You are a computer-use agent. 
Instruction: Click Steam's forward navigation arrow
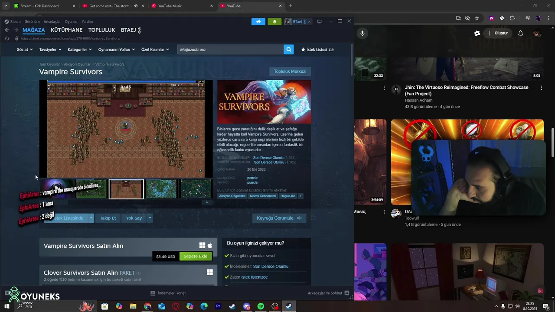[16, 30]
